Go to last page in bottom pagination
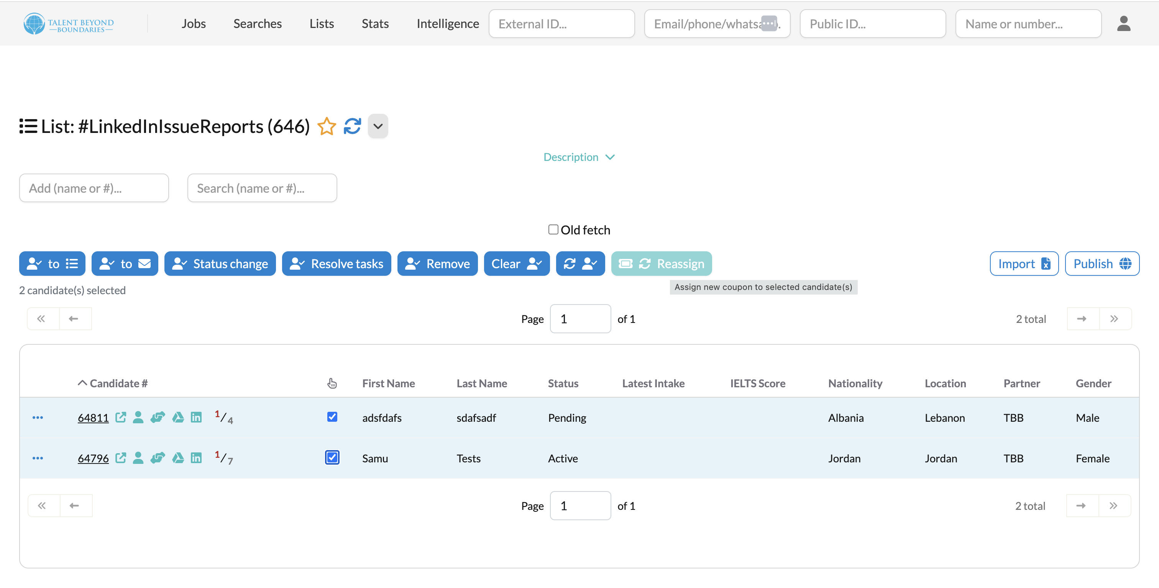 click(1115, 506)
